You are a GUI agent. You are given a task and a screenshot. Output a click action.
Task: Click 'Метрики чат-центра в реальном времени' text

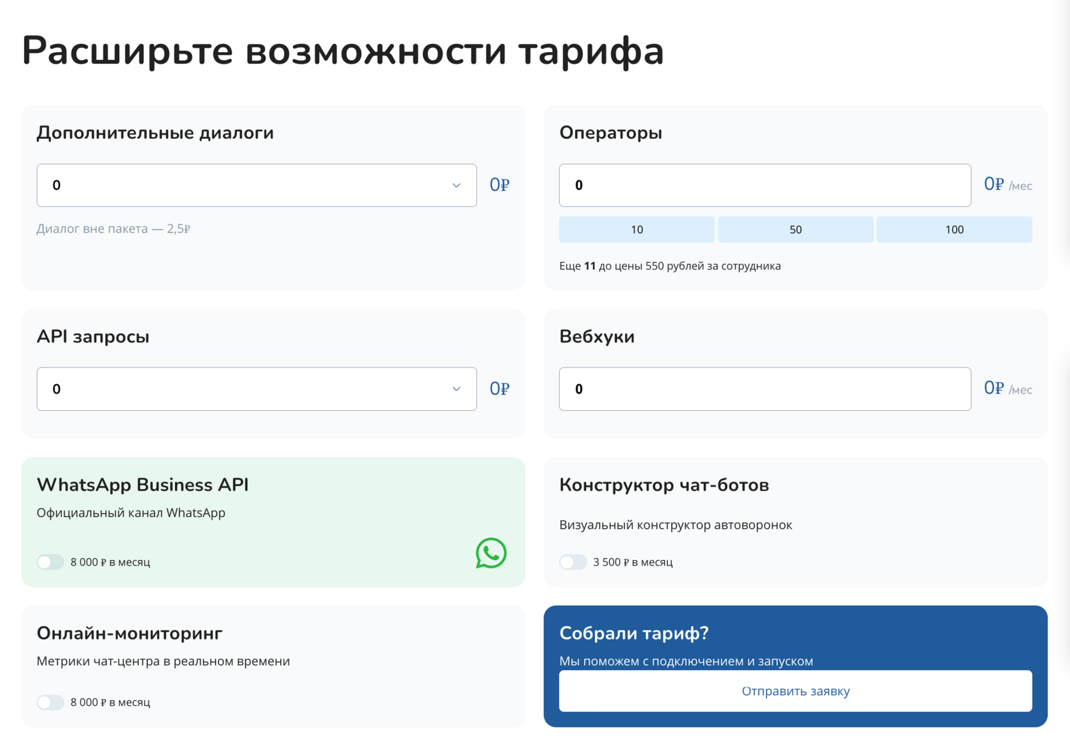coord(163,661)
